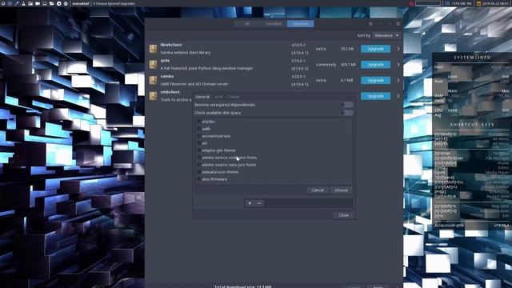Select the Cache preferences tab
Image resolution: width=512 pixels, height=288 pixels.
(234, 97)
